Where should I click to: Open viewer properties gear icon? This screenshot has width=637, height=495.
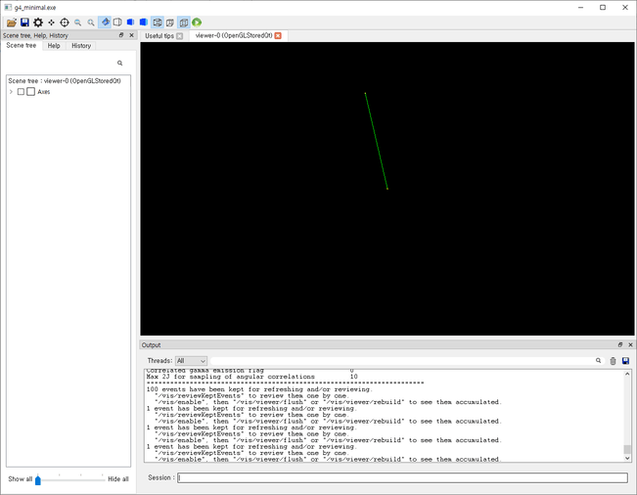click(38, 22)
